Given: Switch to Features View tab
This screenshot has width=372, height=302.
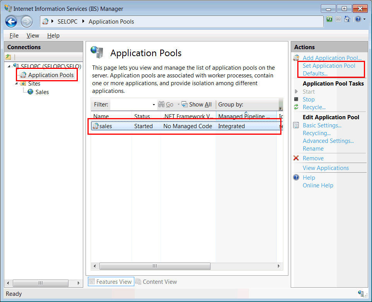Looking at the screenshot, I should [x=111, y=281].
